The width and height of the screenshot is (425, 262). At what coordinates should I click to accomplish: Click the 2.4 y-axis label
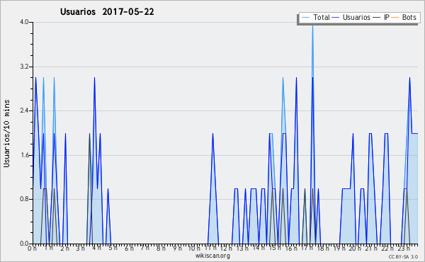[x=24, y=110]
